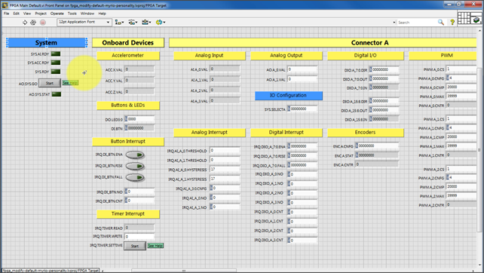This screenshot has width=484, height=273.
Task: Click radix selector of IRQ.AI_A_3:0.CNFG field
Action: (211, 188)
